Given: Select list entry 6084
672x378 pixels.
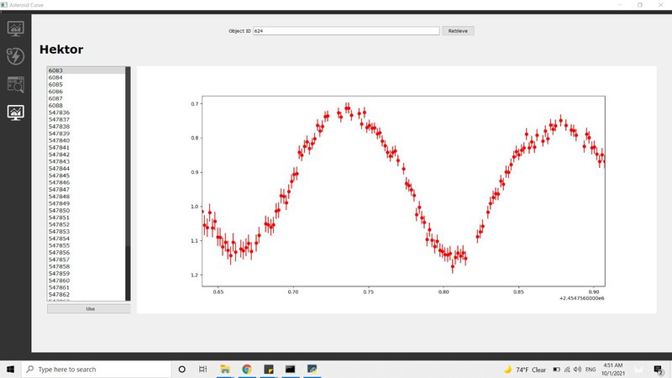Looking at the screenshot, I should point(87,77).
